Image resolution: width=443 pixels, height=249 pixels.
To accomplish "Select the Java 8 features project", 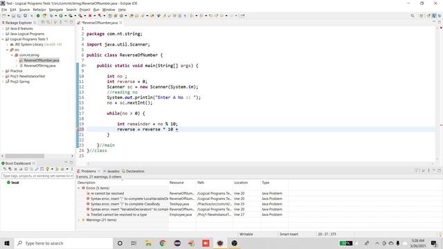I will coord(21,28).
